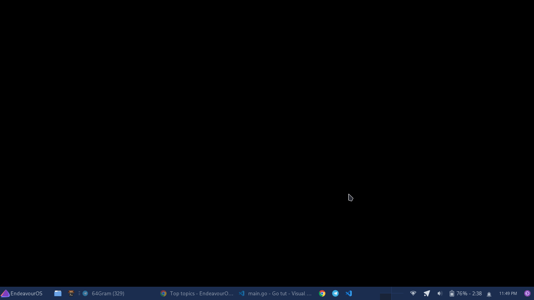Open the purple session logout button
This screenshot has width=534, height=300.
[x=527, y=293]
